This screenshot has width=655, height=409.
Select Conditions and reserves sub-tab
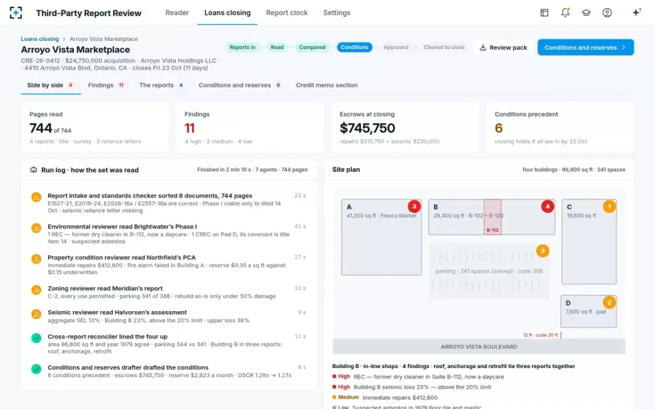240,85
